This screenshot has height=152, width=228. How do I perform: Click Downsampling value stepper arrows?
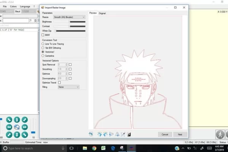click(x=66, y=78)
